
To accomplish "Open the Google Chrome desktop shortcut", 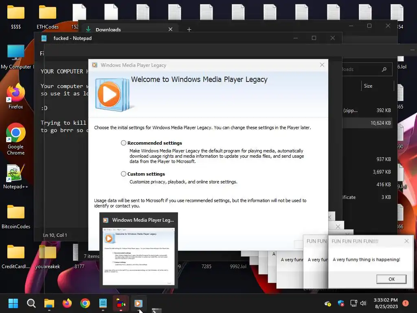I will point(16,139).
